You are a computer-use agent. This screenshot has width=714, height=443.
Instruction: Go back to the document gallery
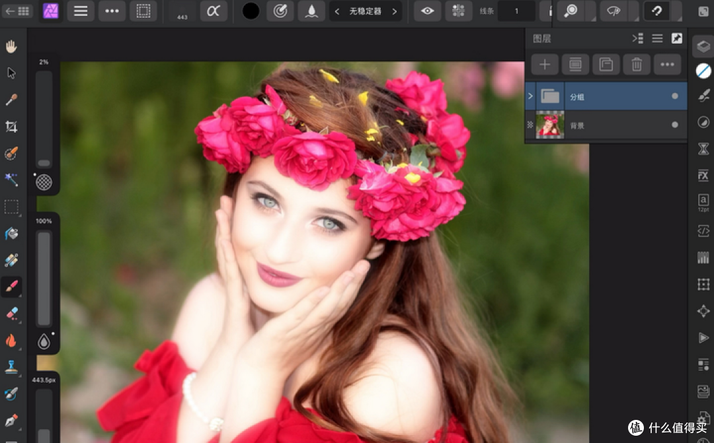click(17, 11)
